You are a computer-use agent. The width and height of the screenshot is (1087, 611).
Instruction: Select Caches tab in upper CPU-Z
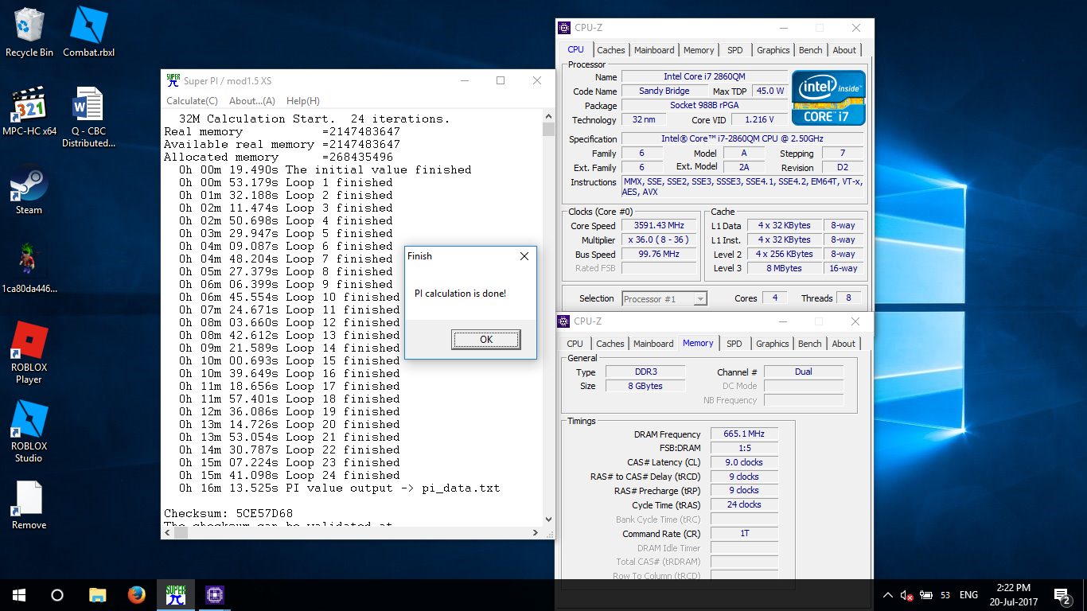pos(611,50)
